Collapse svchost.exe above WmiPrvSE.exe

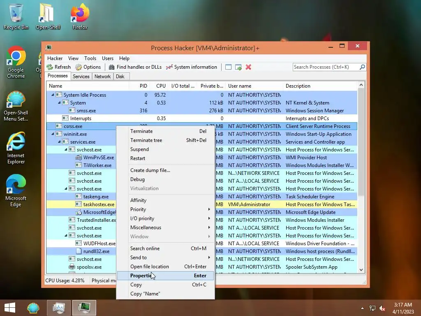pyautogui.click(x=66, y=150)
